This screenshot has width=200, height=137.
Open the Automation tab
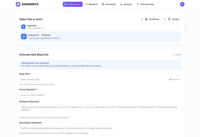(x=109, y=4)
